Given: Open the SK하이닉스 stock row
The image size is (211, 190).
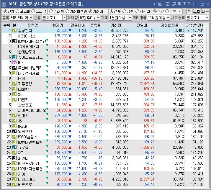Looking at the screenshot, I should click(103, 36).
